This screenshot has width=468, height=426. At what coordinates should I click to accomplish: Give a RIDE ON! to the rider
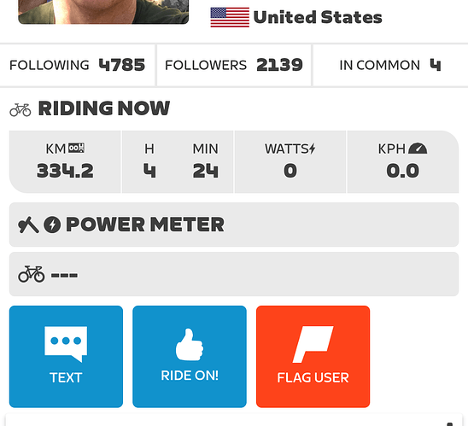click(x=190, y=357)
